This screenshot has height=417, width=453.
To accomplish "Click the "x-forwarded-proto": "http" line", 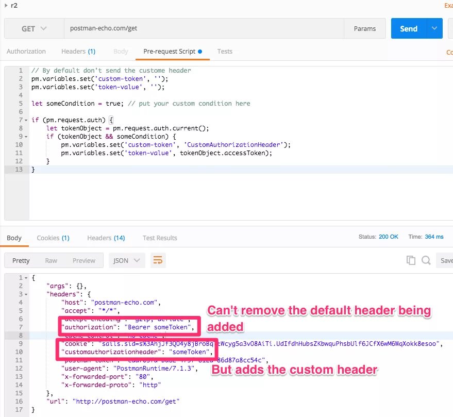I will tap(111, 385).
